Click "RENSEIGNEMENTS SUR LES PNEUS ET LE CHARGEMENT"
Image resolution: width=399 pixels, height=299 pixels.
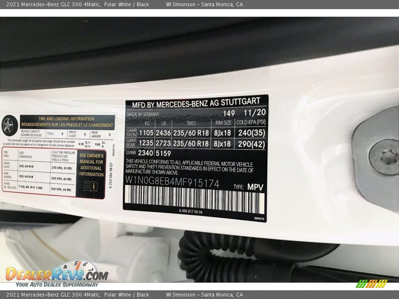67,125
